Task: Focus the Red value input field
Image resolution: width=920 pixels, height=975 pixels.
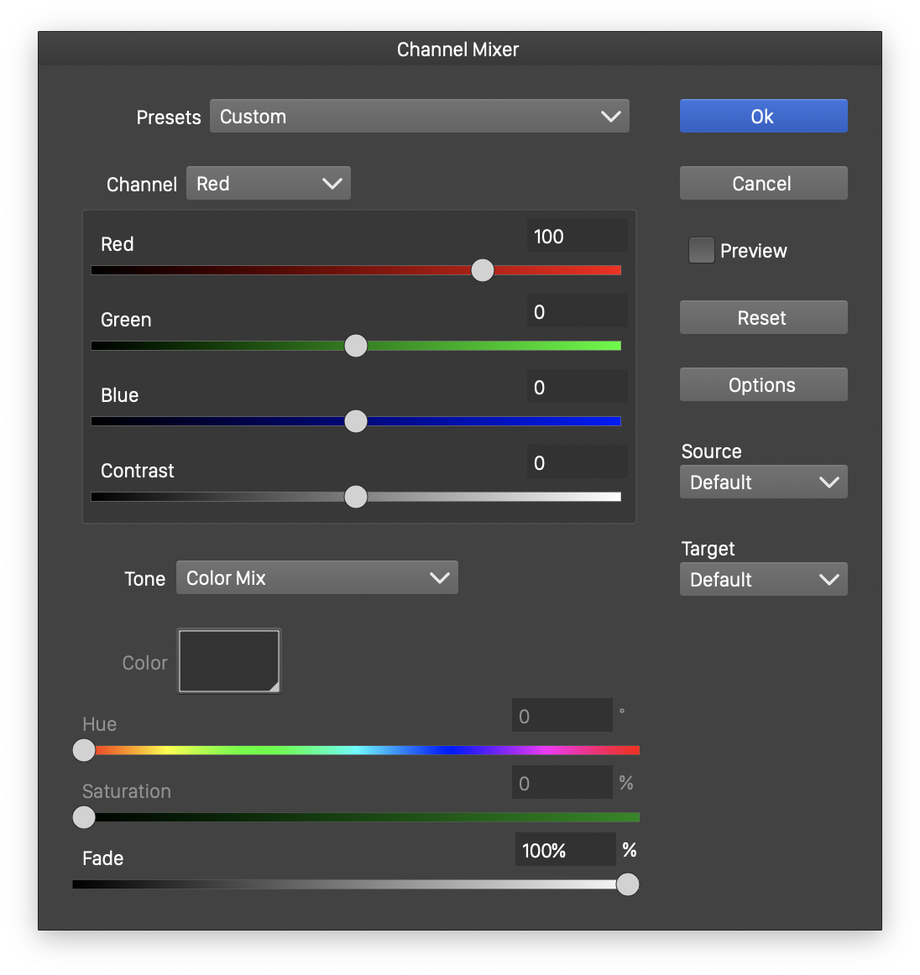Action: coord(577,236)
